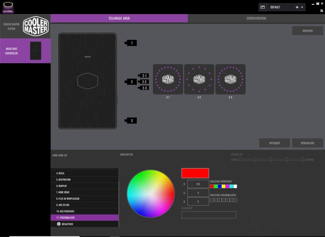Image resolution: width=325 pixels, height=237 pixels.
Task: Click the Réinitialiser button
Action: pyautogui.click(x=308, y=143)
